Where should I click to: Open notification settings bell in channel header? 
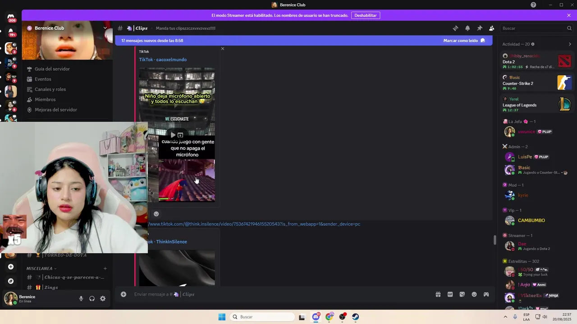(x=467, y=28)
